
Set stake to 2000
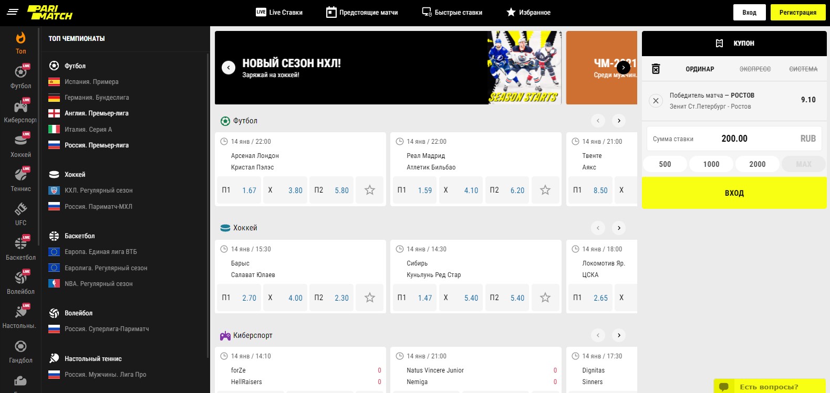click(x=758, y=164)
